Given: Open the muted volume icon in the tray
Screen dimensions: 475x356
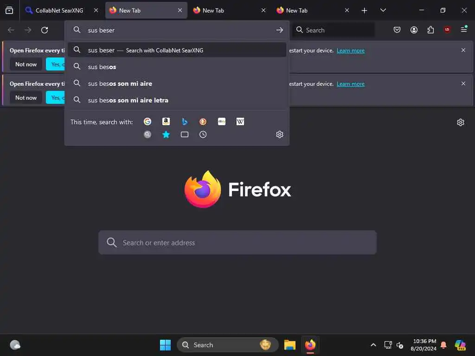Looking at the screenshot, I should tap(400, 345).
